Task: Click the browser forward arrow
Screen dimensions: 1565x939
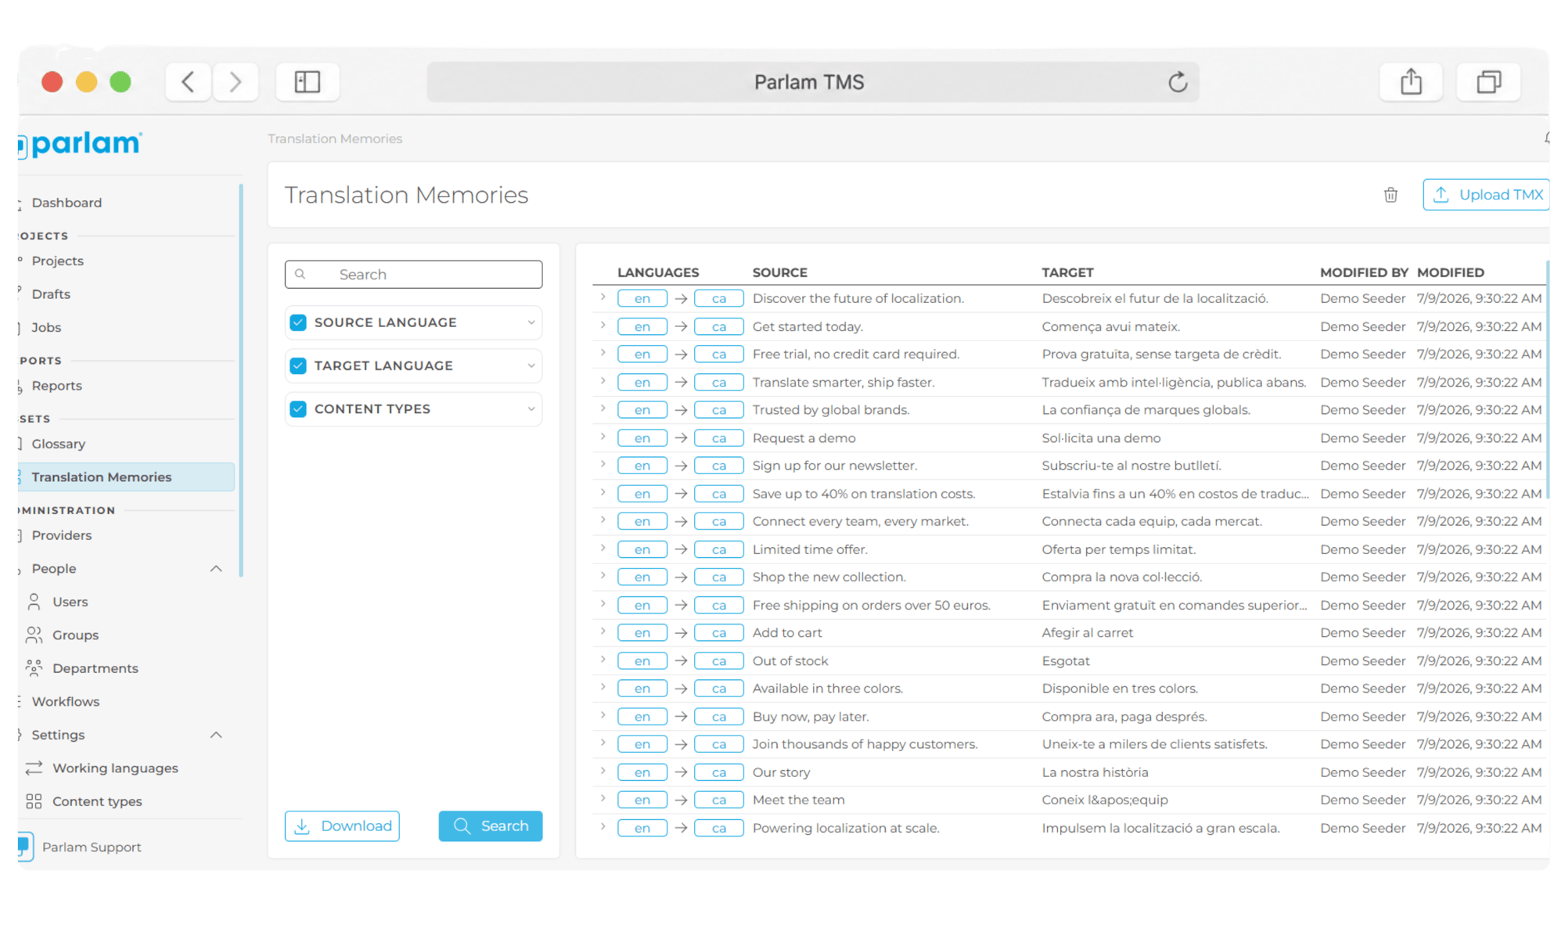Action: pos(236,82)
